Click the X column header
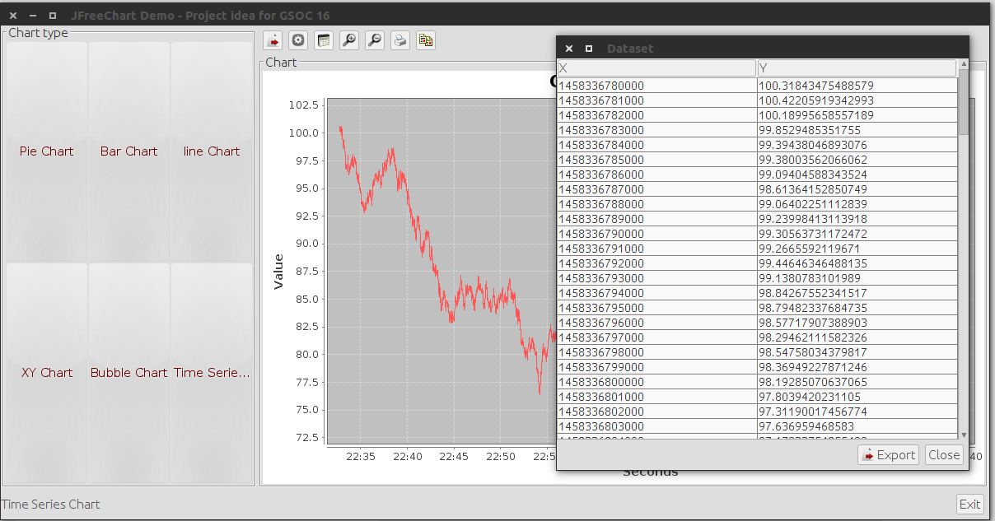The width and height of the screenshot is (995, 521). 656,68
